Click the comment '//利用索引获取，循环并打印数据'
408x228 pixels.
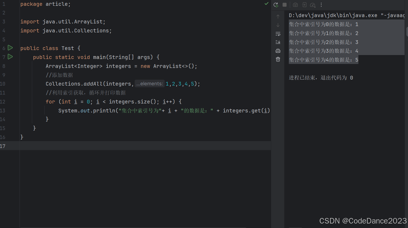click(86, 93)
